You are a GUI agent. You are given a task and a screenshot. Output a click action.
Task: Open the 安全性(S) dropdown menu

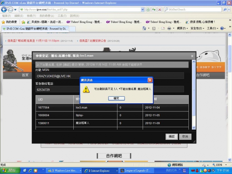pyautogui.click(x=197, y=28)
